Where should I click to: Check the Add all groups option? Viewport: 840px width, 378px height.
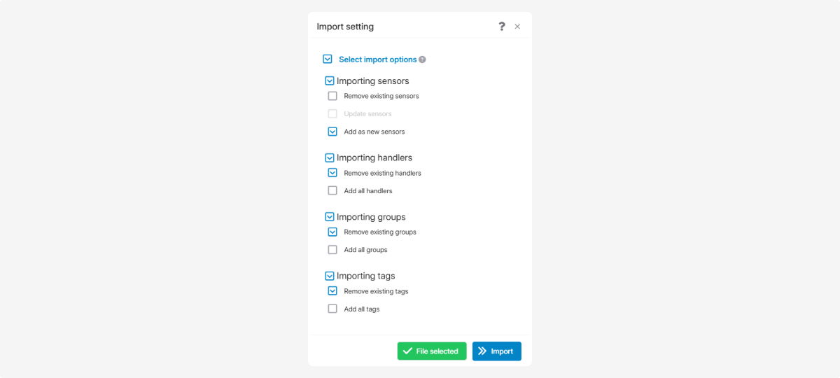tap(332, 250)
